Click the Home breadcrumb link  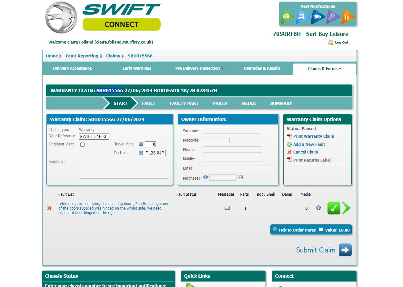pos(52,56)
